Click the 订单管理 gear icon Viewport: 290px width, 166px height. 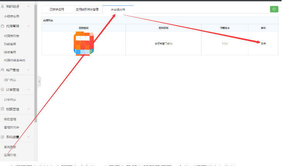click(2, 90)
